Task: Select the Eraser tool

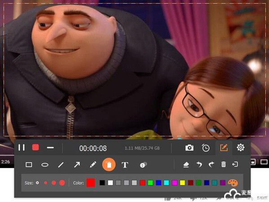Action: click(x=187, y=165)
